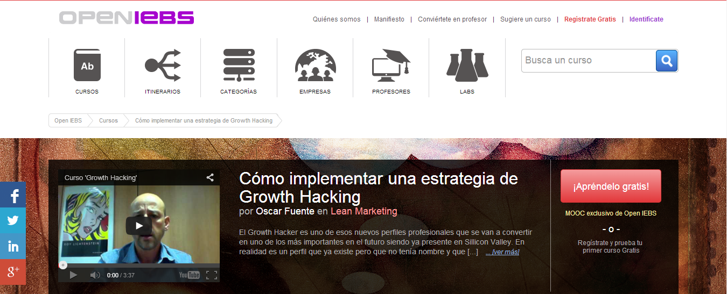
Task: Open Sugiere un curso link
Action: point(526,19)
